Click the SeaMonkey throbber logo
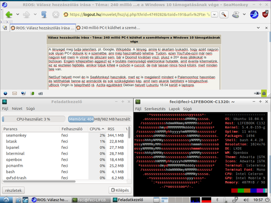This screenshot has width=271, height=203. (x=254, y=15)
